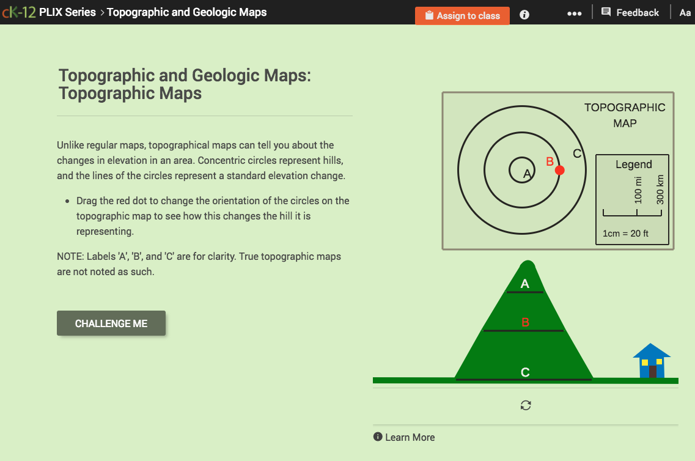The image size is (695, 461).
Task: Click the blue house beside the hill
Action: pos(652,361)
